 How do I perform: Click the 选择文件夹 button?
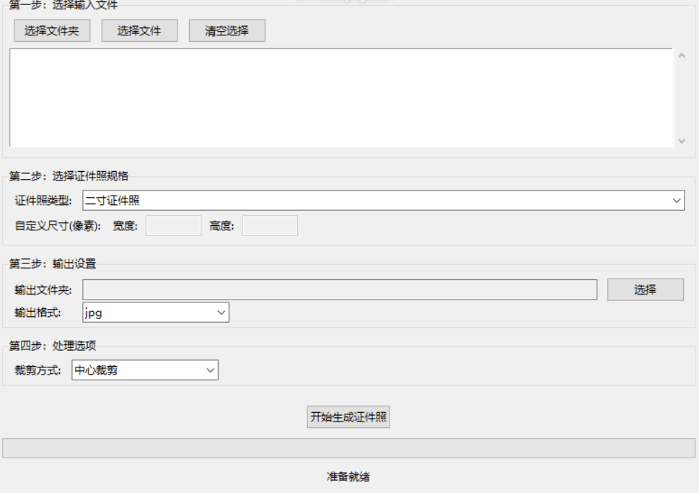pos(52,31)
